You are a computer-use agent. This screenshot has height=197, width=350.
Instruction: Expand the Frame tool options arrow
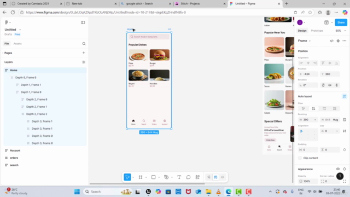pyautogui.click(x=146, y=177)
